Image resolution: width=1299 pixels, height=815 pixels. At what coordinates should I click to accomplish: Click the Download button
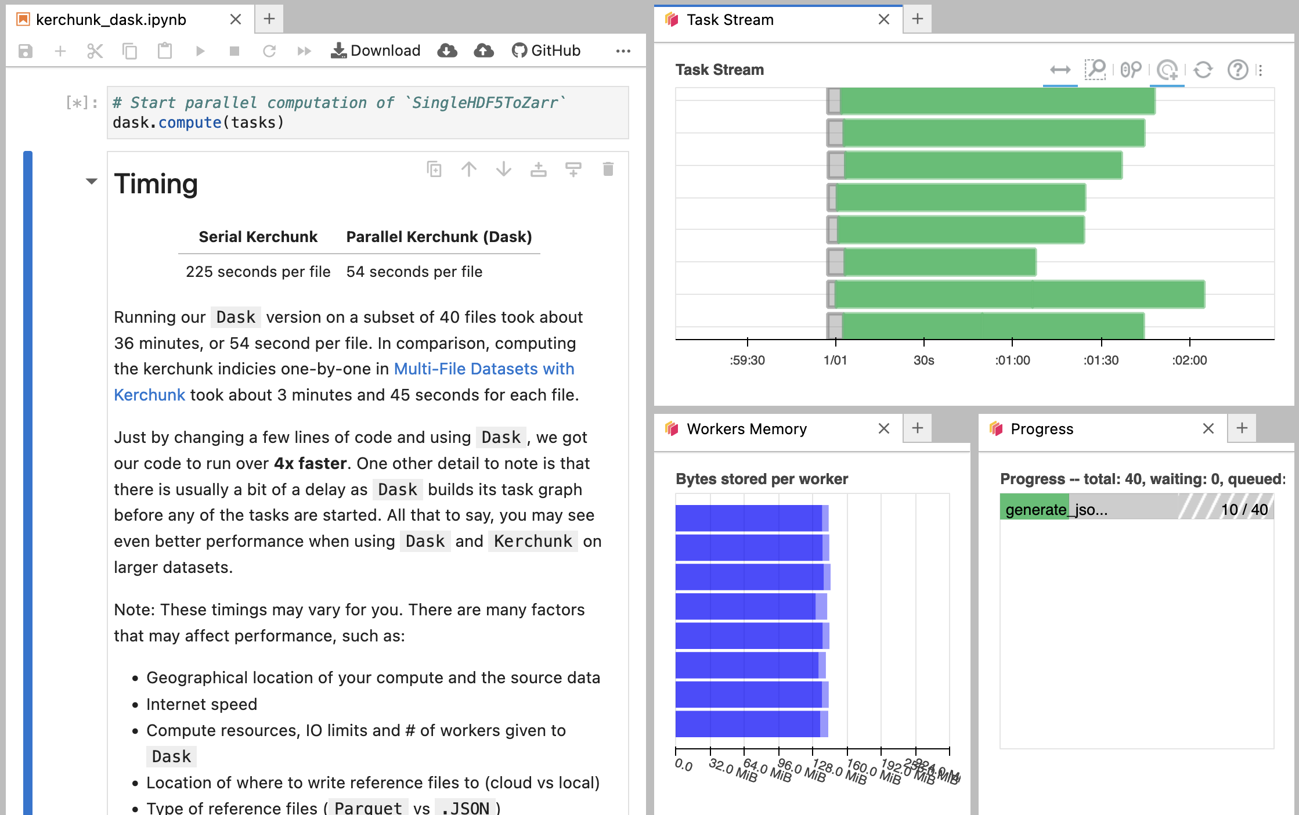click(x=376, y=51)
